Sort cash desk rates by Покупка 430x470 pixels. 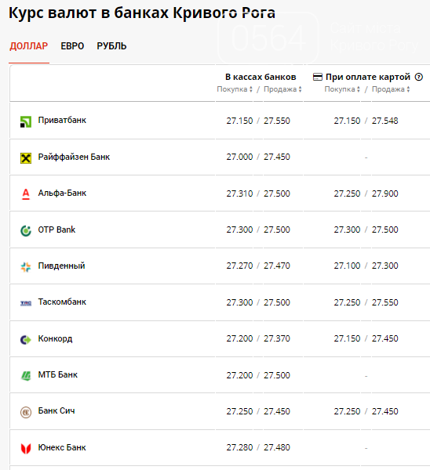click(235, 89)
